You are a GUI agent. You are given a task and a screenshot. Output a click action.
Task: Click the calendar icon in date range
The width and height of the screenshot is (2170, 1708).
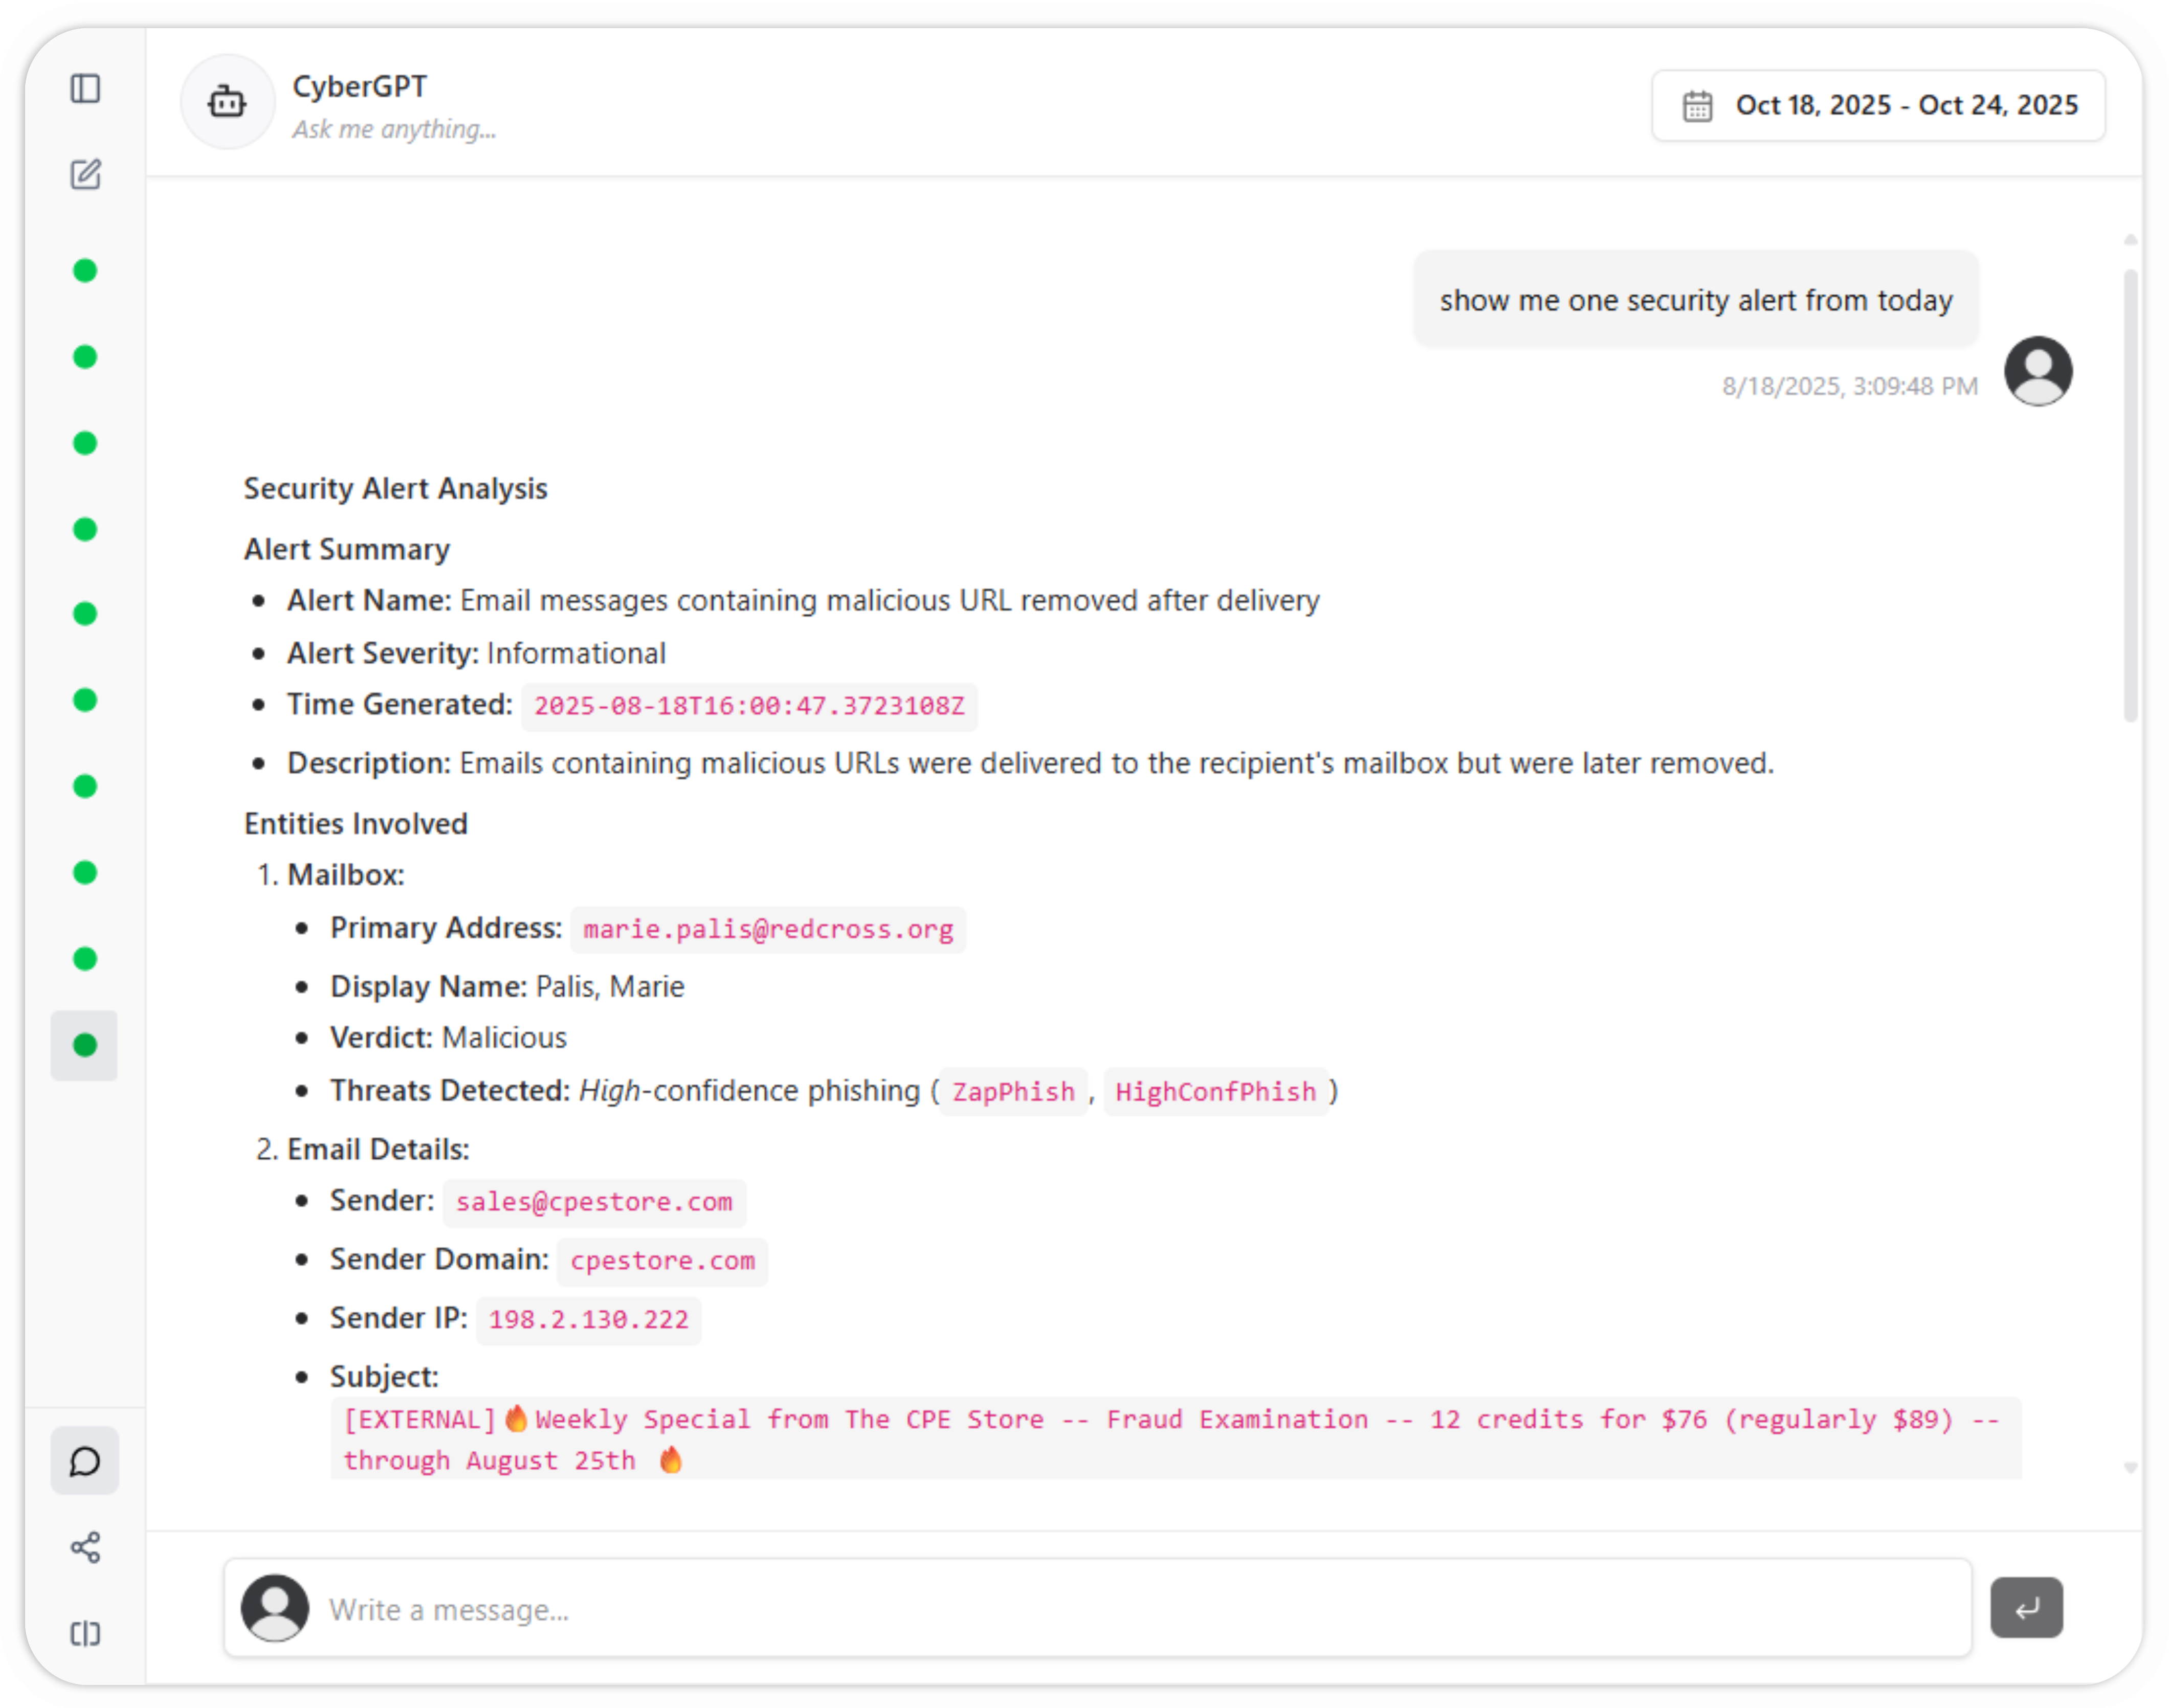[x=1697, y=106]
